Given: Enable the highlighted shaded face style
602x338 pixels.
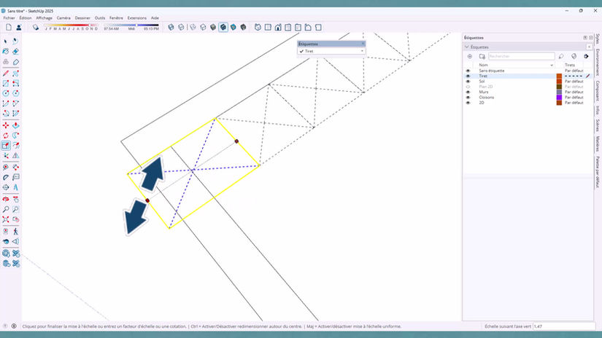Looking at the screenshot, I should [223, 27].
